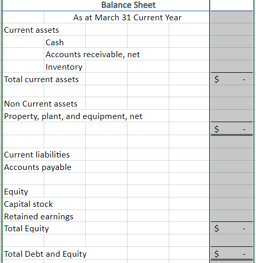Click the 'As at March 31 Current Year' cell
256x263 pixels.
[127, 18]
